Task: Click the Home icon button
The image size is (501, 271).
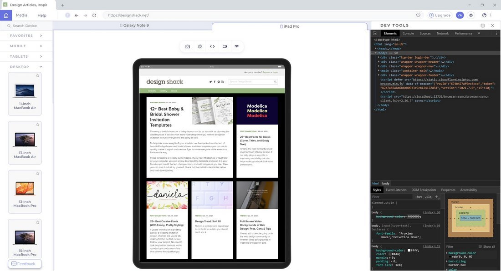Action: pyautogui.click(x=6, y=15)
